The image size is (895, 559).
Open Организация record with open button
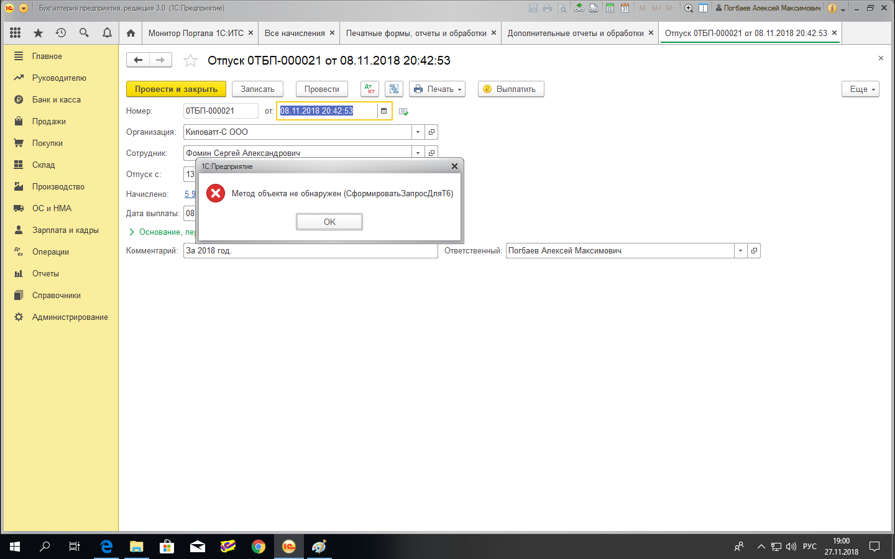coord(431,132)
